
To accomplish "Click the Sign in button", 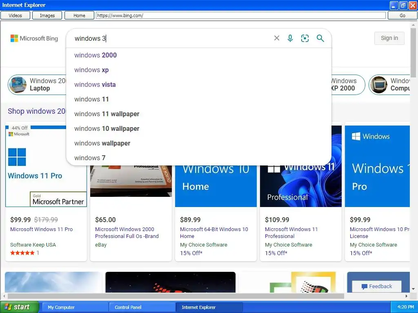I will coord(389,38).
